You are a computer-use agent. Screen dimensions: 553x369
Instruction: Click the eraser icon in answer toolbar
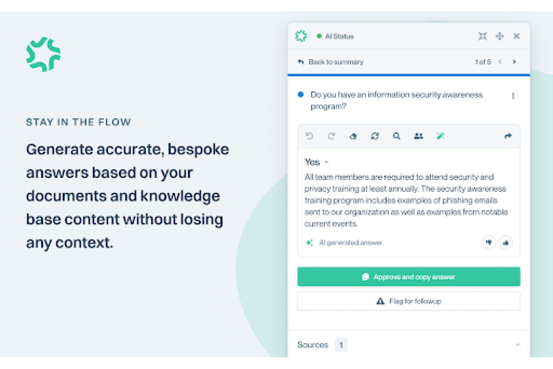pos(353,136)
